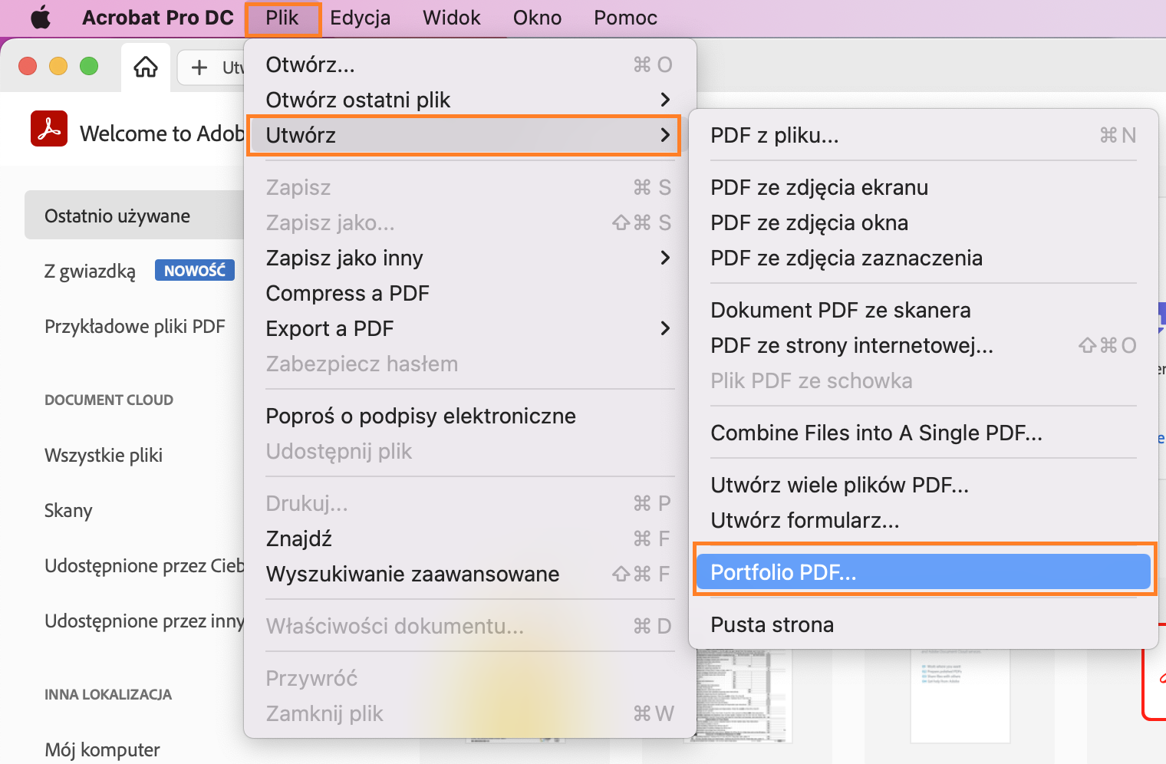The image size is (1166, 764).
Task: Click the red Adobe Acrobat logo
Action: pyautogui.click(x=48, y=129)
